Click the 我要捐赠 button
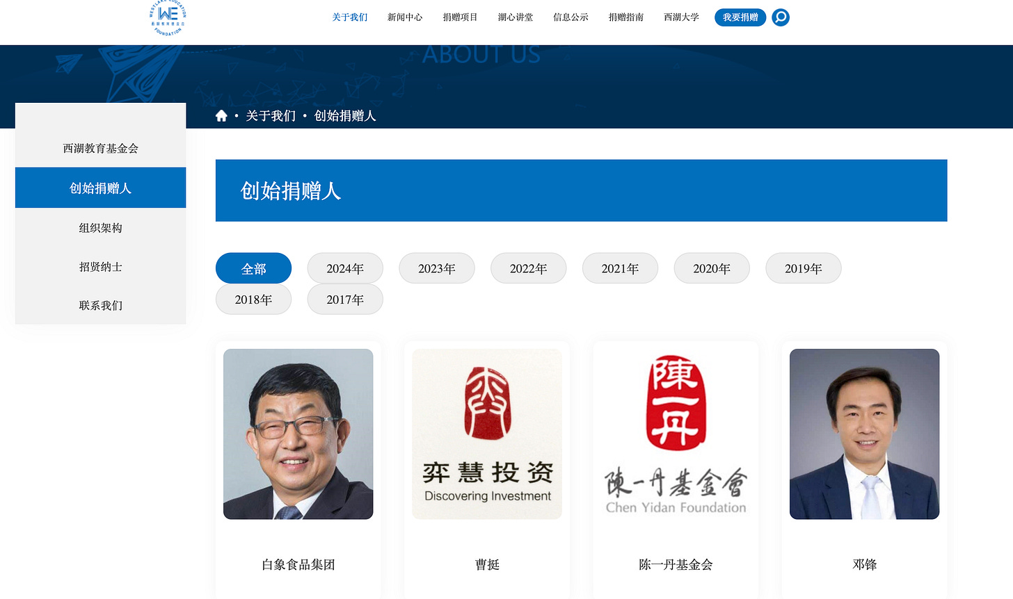The image size is (1013, 599). (740, 17)
